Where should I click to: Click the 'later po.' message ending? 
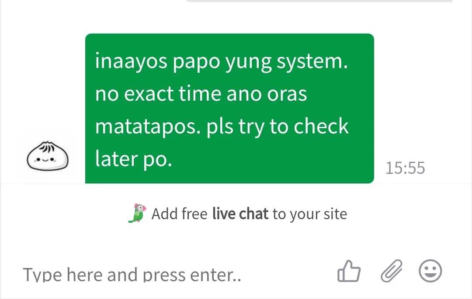(x=133, y=159)
